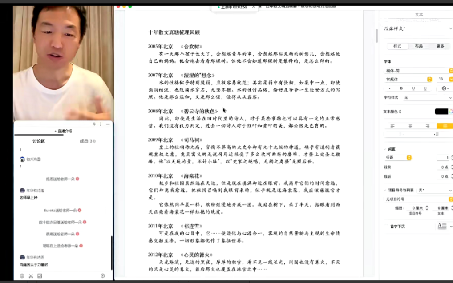453x283 pixels.
Task: Open the color wheel picker
Action: pyautogui.click(x=451, y=112)
